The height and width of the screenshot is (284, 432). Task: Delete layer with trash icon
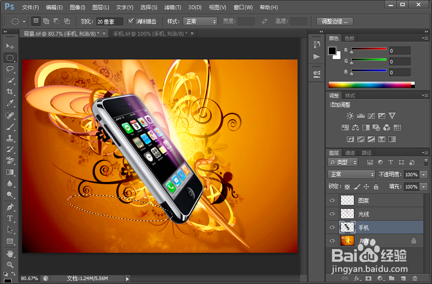click(x=415, y=278)
